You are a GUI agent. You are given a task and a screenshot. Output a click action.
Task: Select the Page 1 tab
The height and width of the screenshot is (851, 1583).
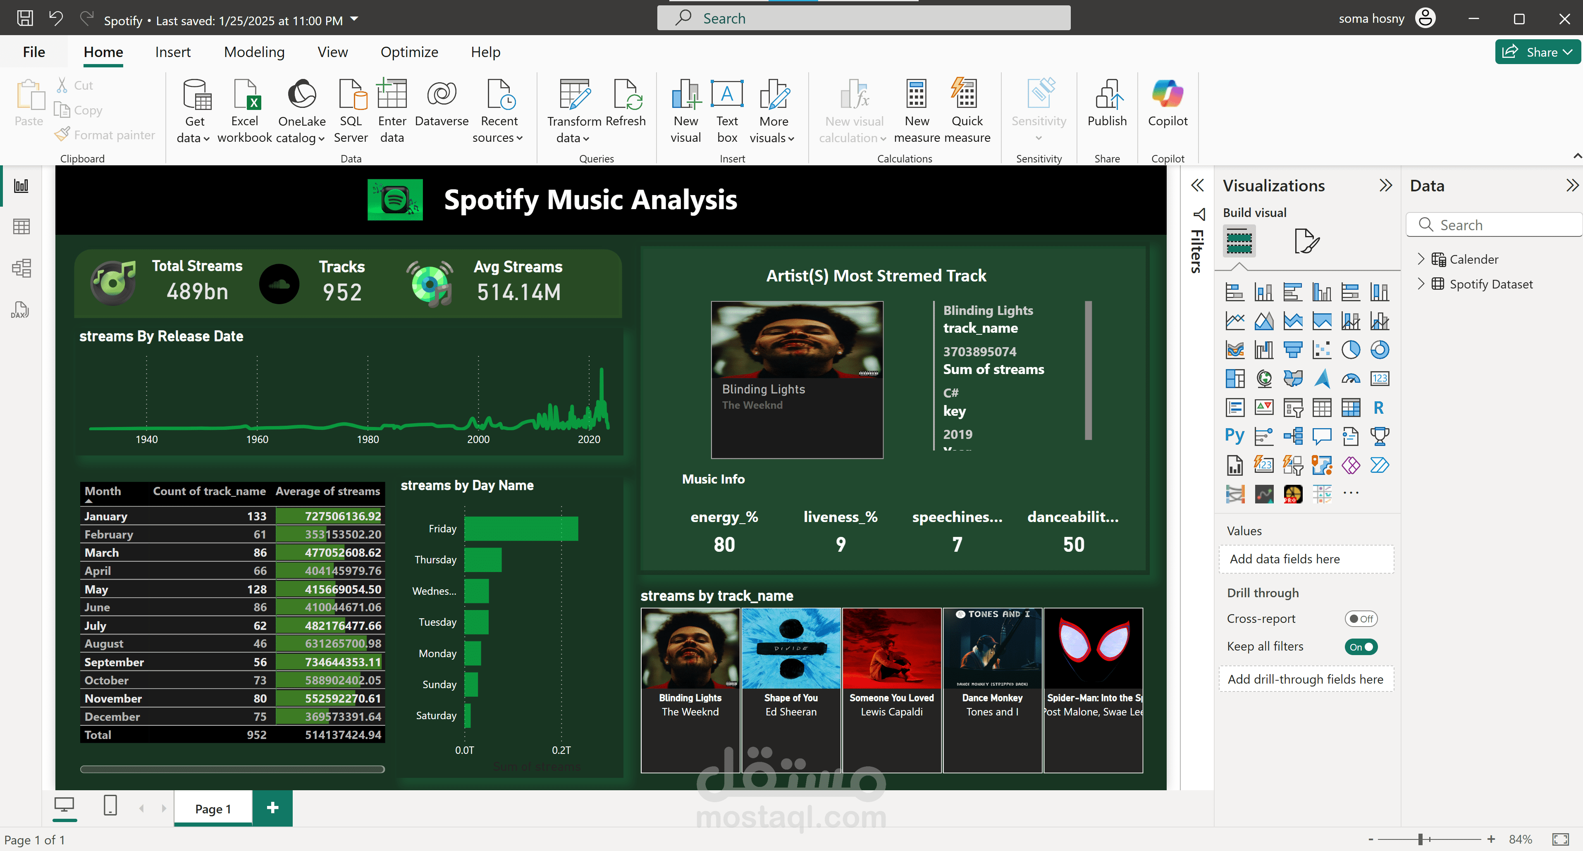click(x=213, y=808)
